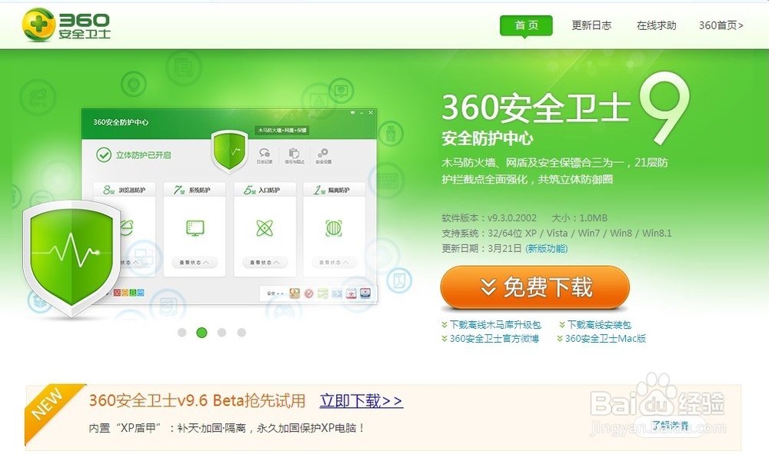Click the 大小:1.0MB text

click(x=579, y=218)
